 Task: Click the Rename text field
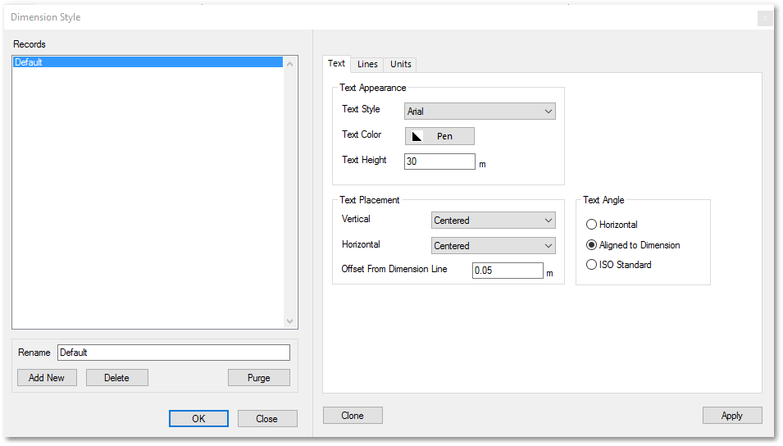[x=173, y=353]
